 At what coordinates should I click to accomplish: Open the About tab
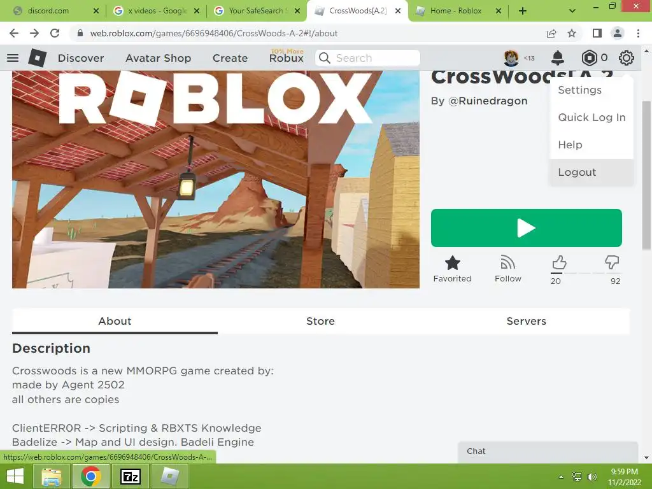[115, 321]
